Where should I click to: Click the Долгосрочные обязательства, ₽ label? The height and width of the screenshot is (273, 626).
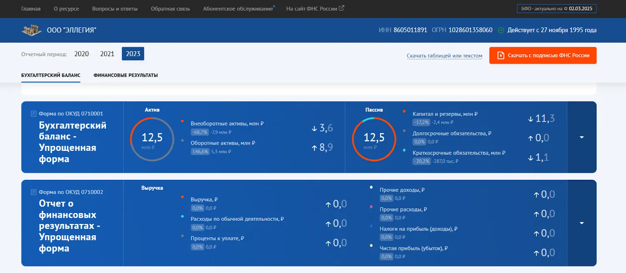point(452,134)
